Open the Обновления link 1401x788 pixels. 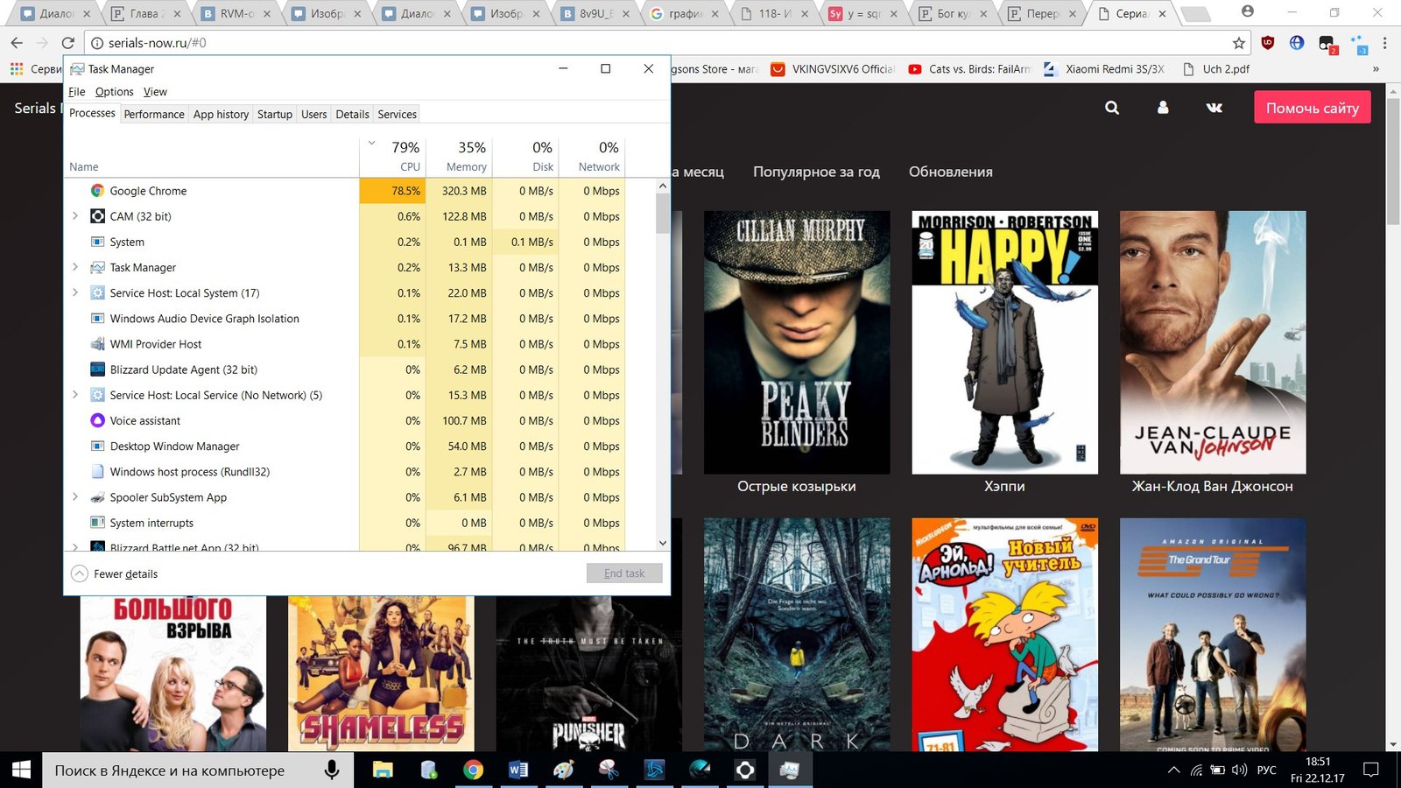951,172
